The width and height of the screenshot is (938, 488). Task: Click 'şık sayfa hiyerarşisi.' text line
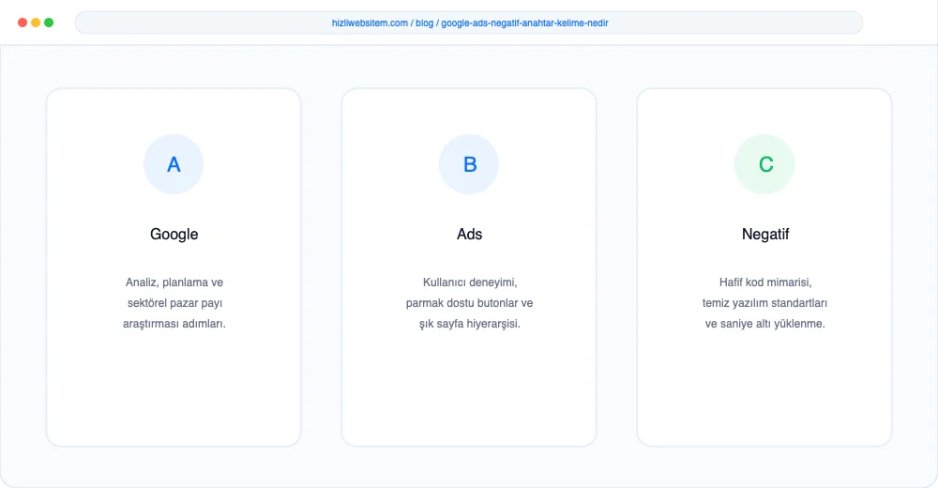pos(470,324)
